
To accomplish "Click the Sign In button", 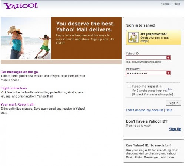I will (x=174, y=103).
